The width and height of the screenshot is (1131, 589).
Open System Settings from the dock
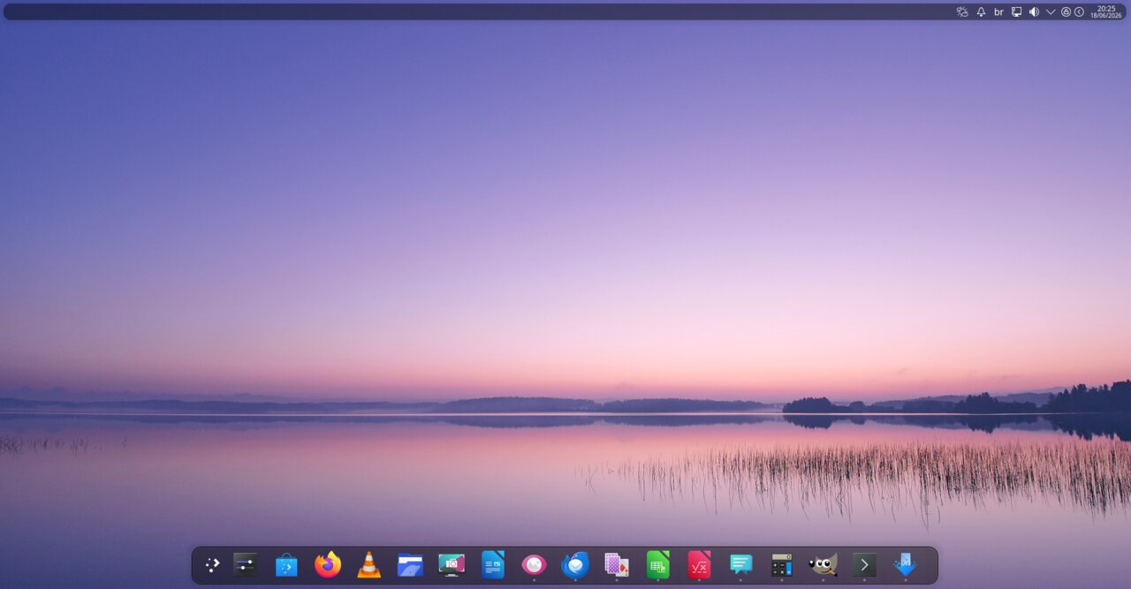coord(246,564)
